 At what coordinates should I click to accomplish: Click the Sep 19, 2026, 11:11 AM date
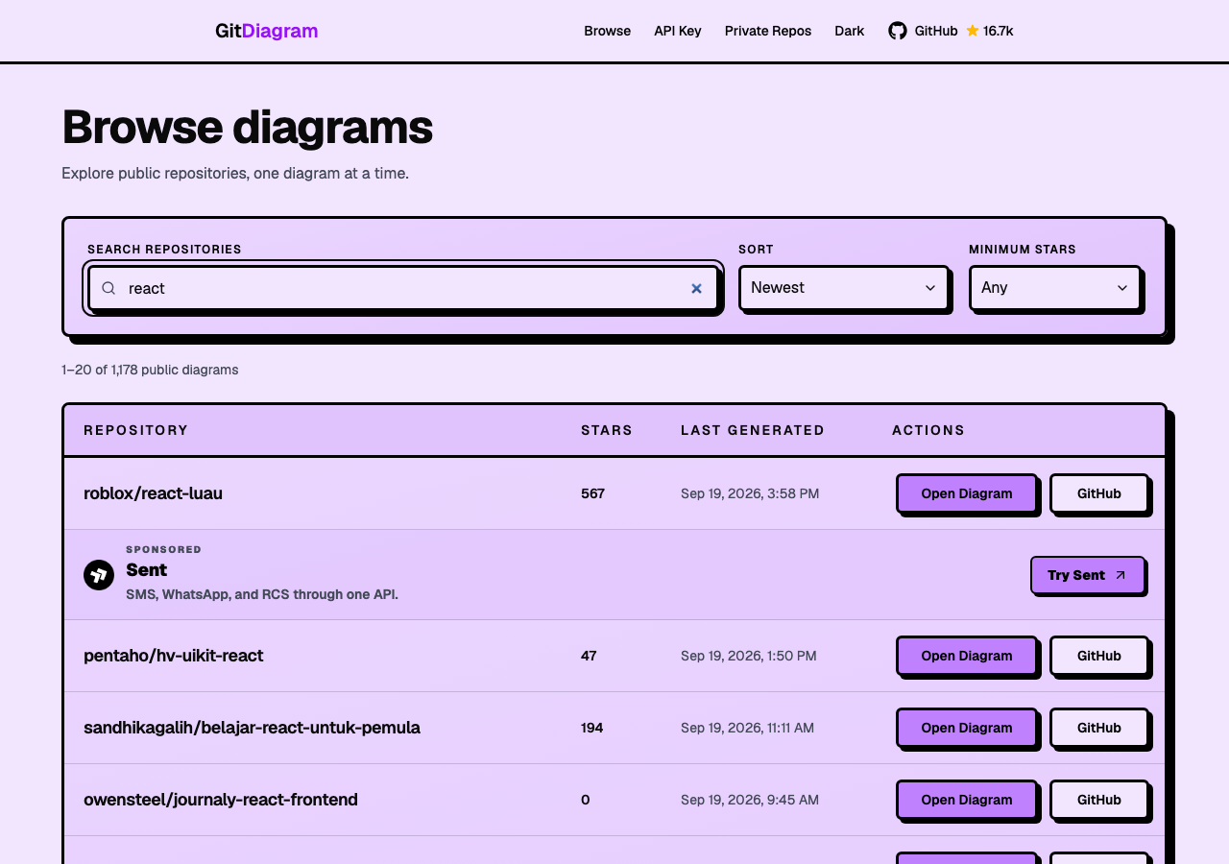pyautogui.click(x=747, y=728)
